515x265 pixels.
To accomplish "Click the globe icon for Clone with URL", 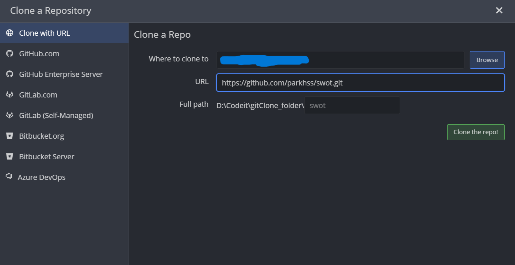I will [10, 33].
